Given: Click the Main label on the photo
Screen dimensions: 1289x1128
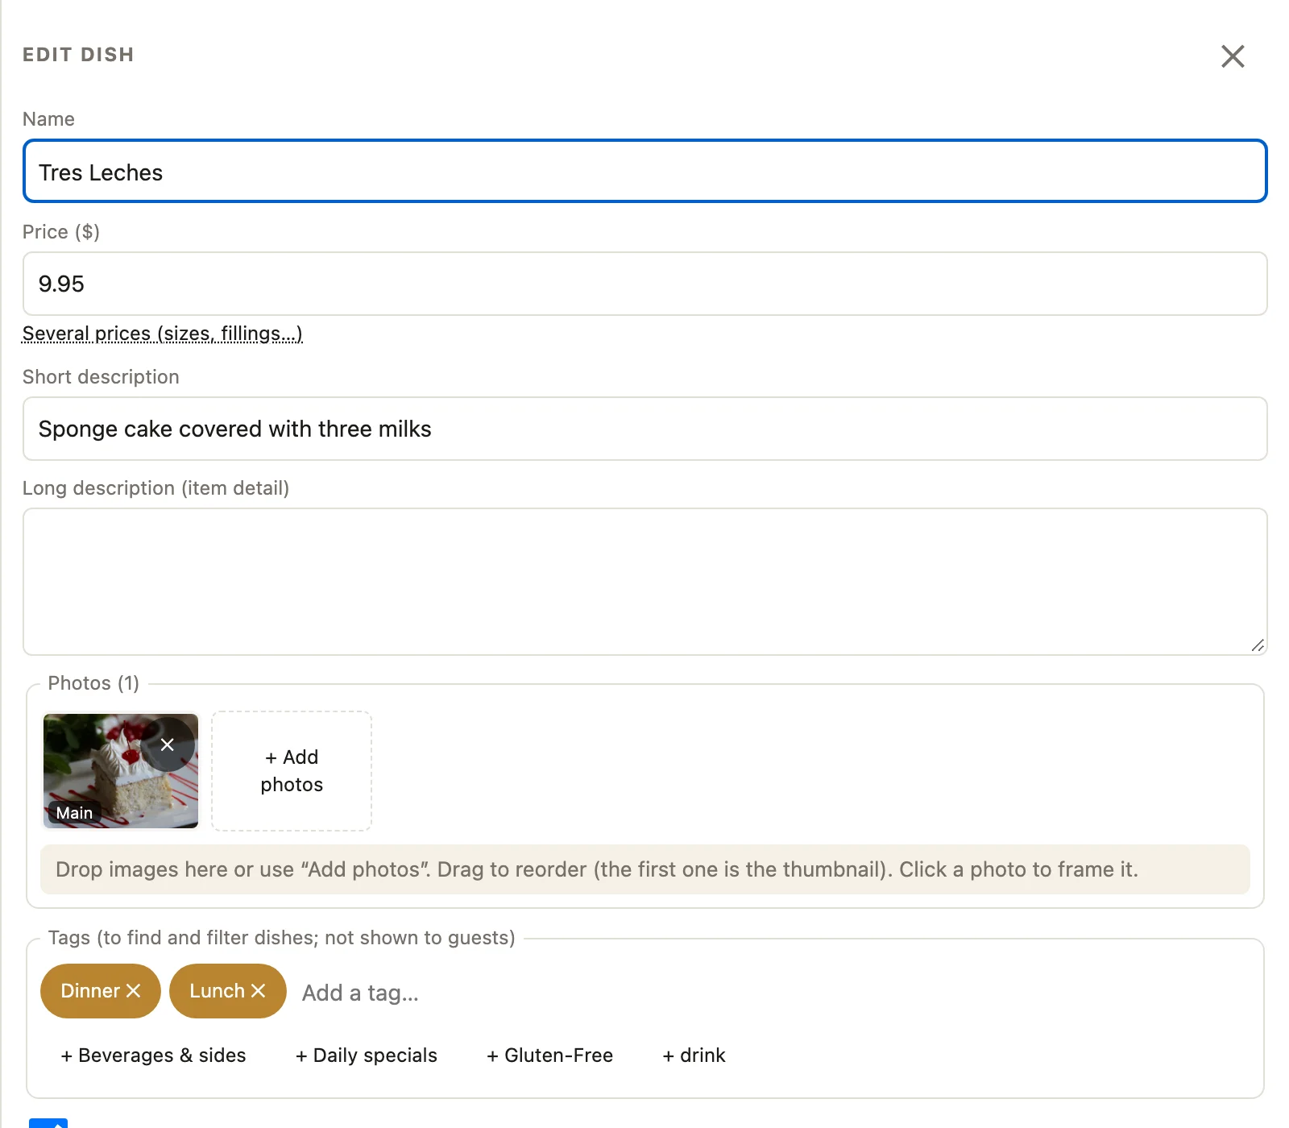Looking at the screenshot, I should [74, 813].
